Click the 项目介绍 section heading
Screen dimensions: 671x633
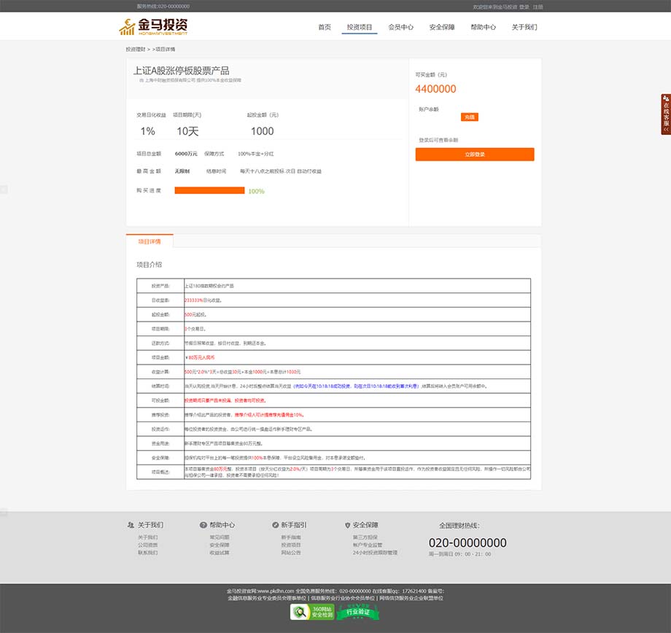[x=149, y=265]
